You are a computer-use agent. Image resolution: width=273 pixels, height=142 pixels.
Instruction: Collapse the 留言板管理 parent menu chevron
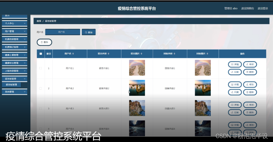coord(24,79)
